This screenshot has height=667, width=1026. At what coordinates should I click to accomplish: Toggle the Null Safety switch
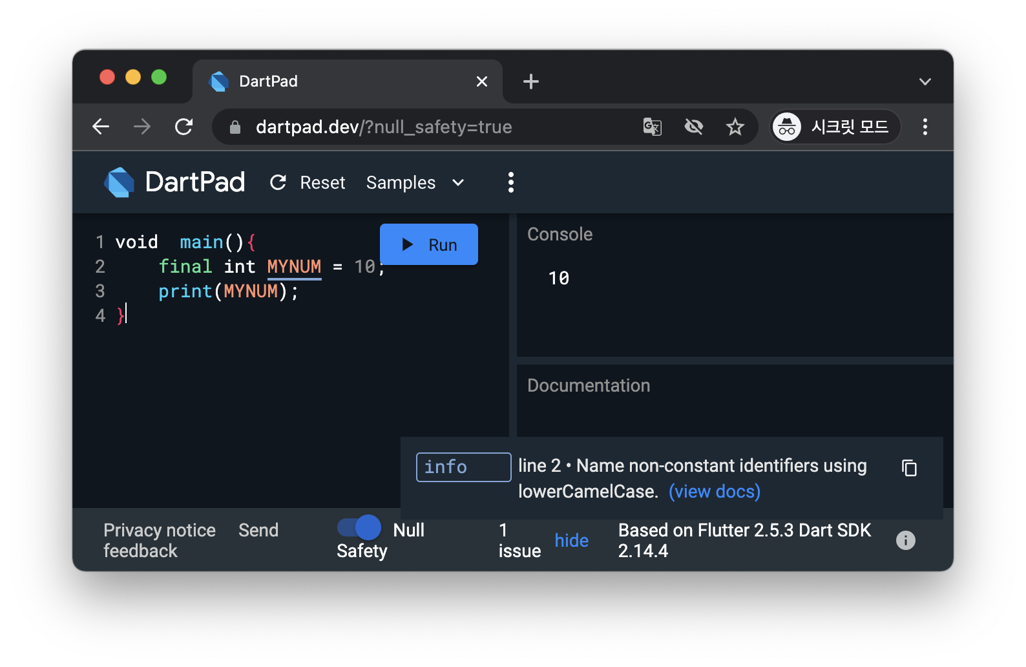point(360,528)
